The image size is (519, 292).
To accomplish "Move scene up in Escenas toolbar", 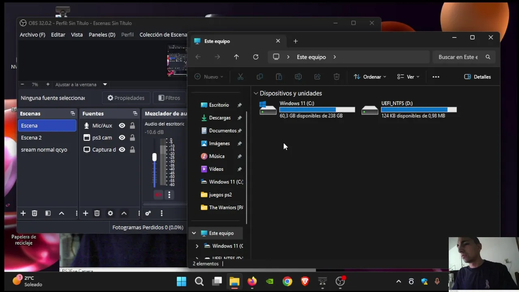I will (x=62, y=213).
